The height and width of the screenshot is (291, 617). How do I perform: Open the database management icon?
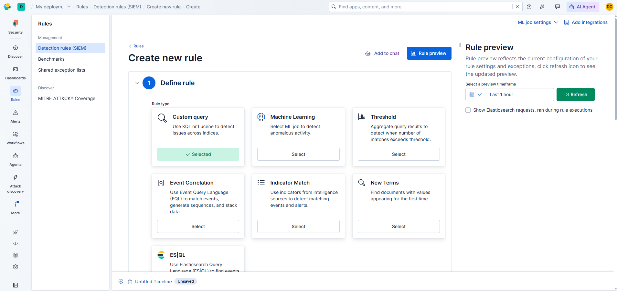(16, 255)
